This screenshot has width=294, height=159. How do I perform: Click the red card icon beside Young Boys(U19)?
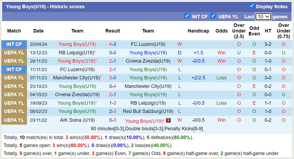point(168,120)
